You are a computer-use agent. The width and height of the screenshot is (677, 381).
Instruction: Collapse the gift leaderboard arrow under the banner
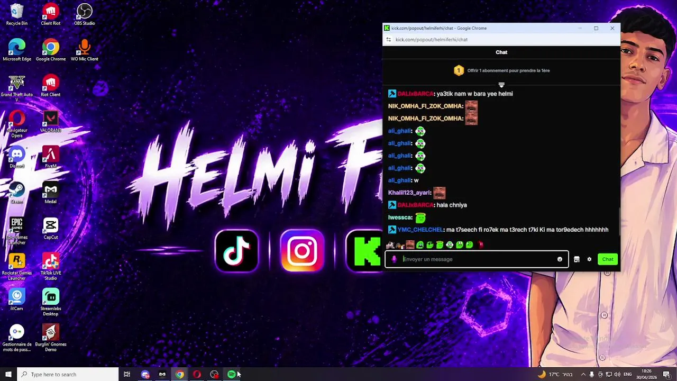point(501,85)
